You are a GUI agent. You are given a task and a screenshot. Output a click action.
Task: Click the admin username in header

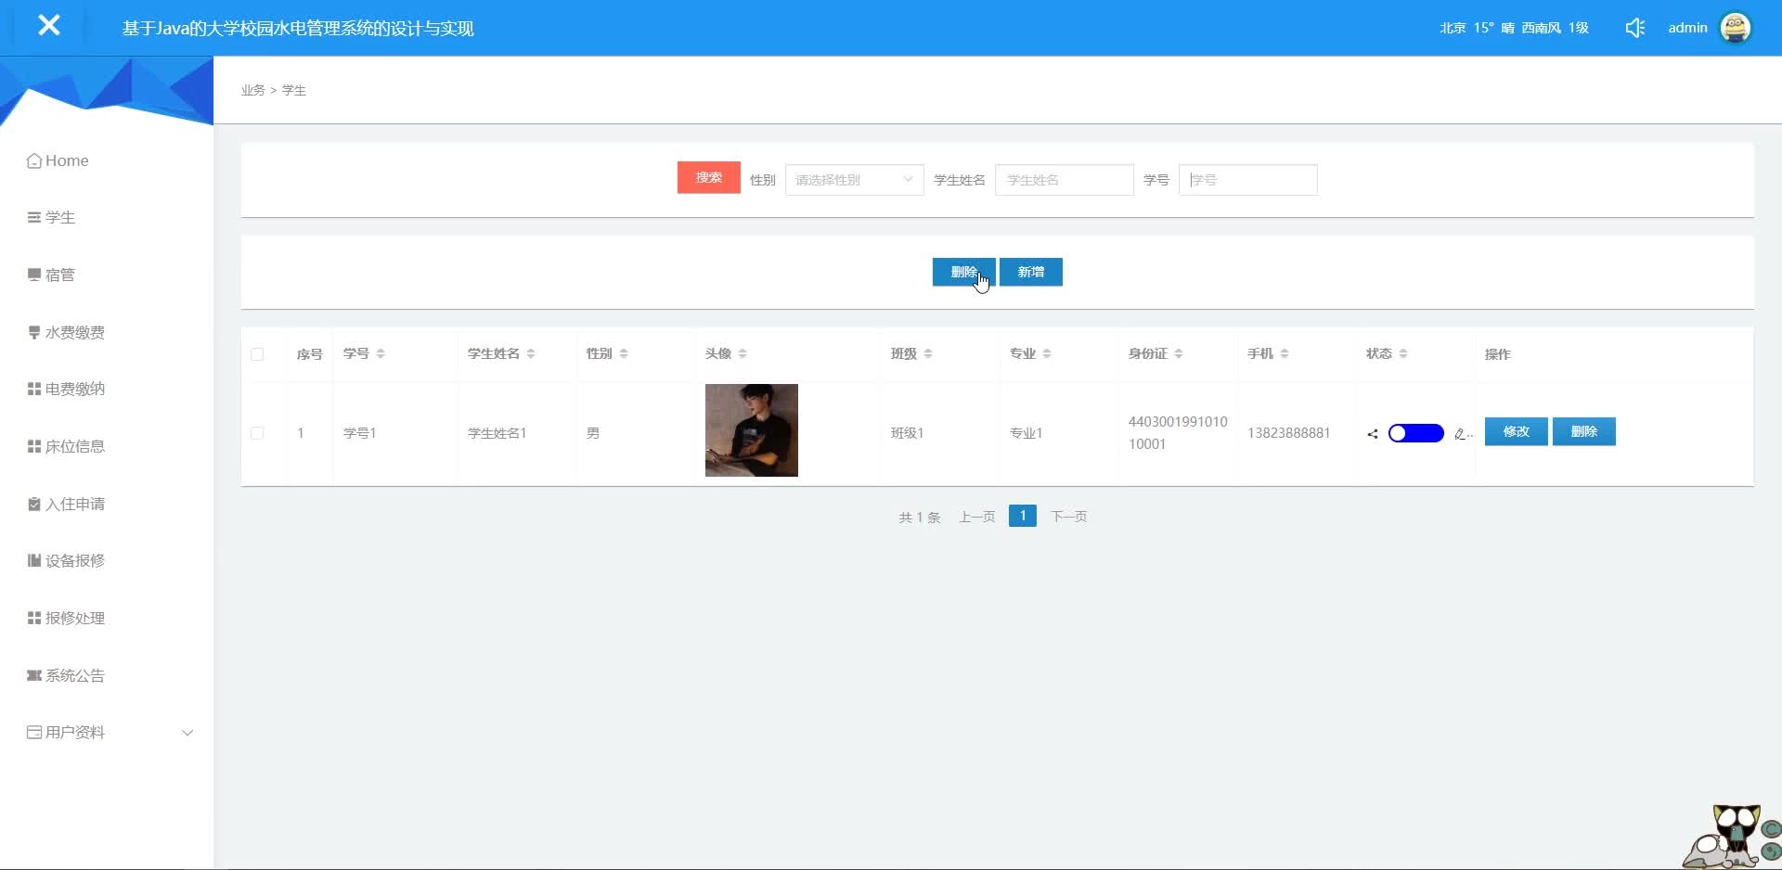(x=1687, y=28)
